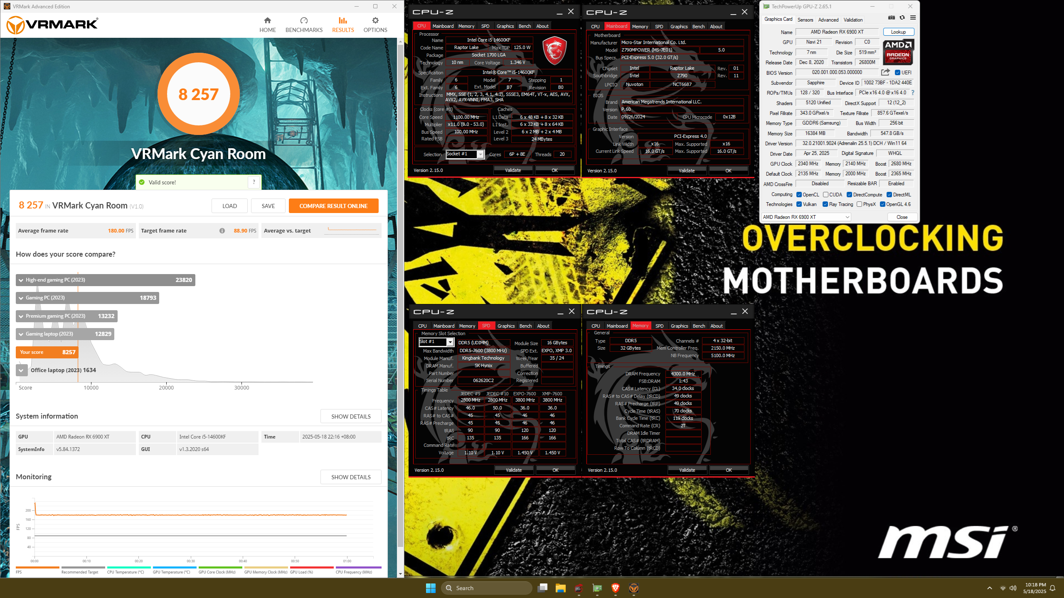The width and height of the screenshot is (1064, 598).
Task: Open Socket #1 selection dropdown in CPU-Z
Action: point(480,154)
